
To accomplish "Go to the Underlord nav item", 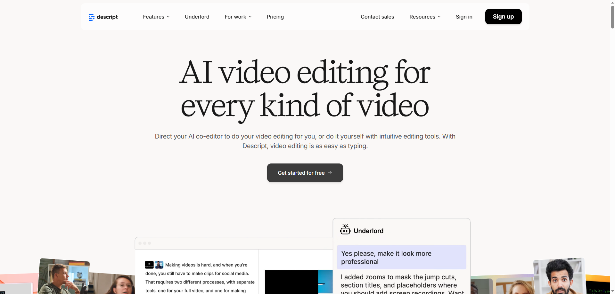I will tap(197, 17).
